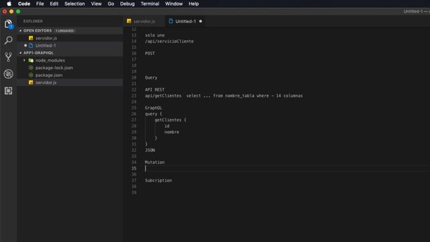Open servidor.js from APP1-GRAPHQL tree
The image size is (430, 242).
pyautogui.click(x=70, y=83)
